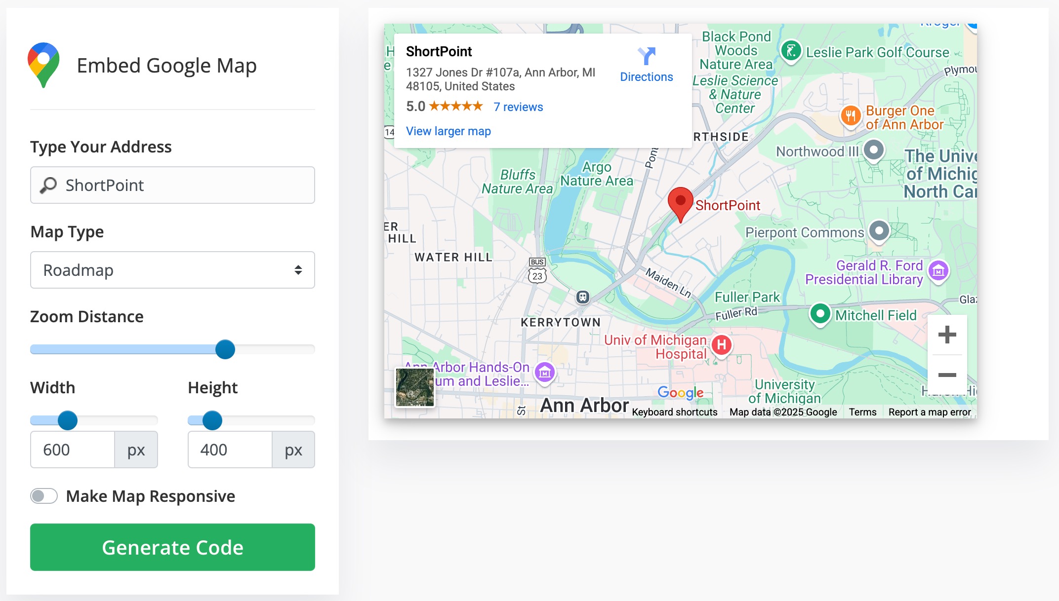The width and height of the screenshot is (1059, 601).
Task: Click the Mitchell Field park marker
Action: (820, 314)
